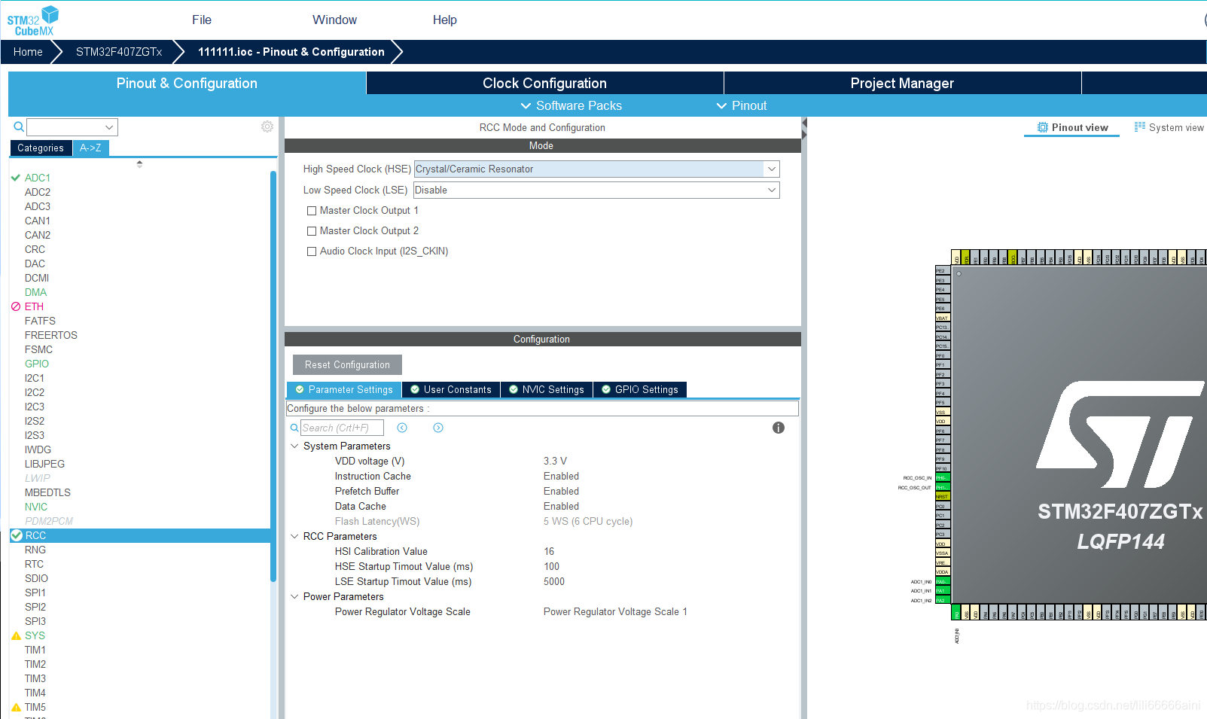Open the GPIO Settings tab
The image size is (1207, 719).
pyautogui.click(x=640, y=389)
